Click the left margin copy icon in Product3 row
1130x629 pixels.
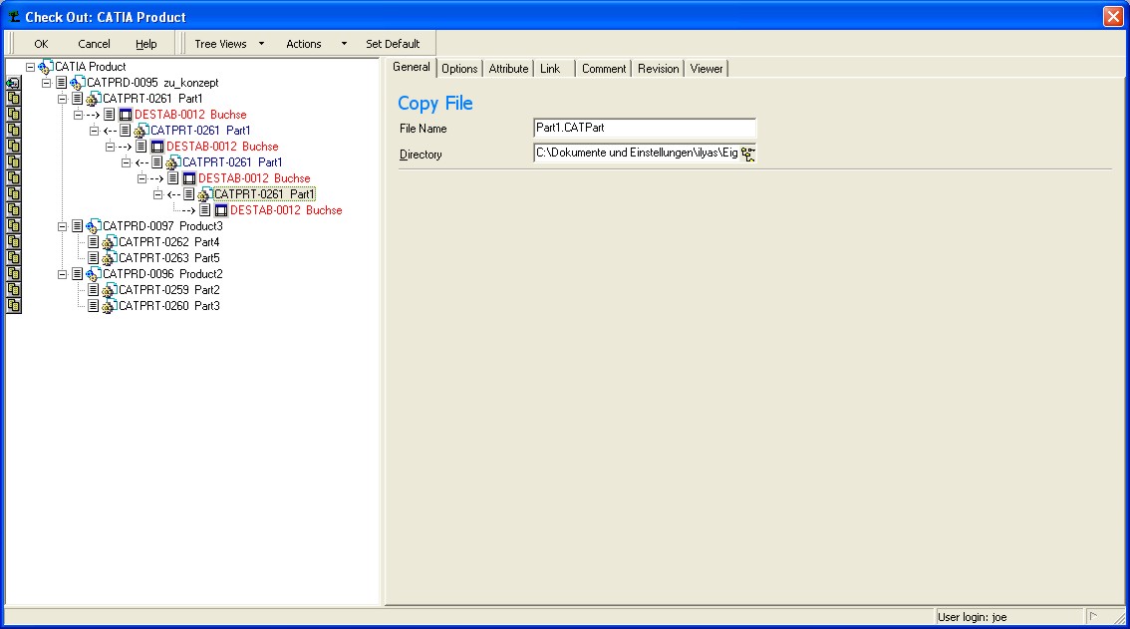click(x=13, y=226)
